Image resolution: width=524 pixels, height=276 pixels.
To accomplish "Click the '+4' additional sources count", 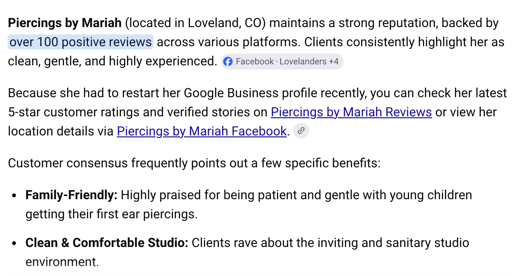I will [x=334, y=62].
